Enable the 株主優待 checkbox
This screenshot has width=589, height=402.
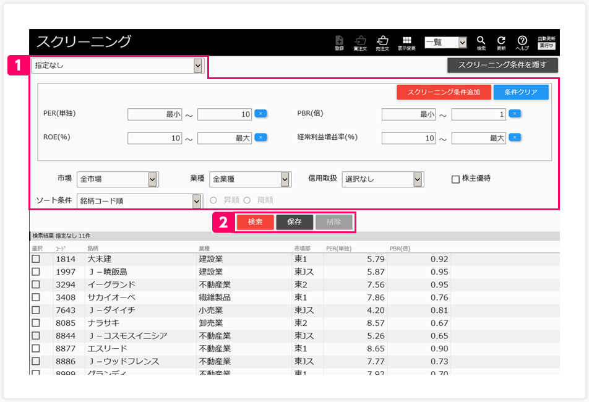click(455, 179)
